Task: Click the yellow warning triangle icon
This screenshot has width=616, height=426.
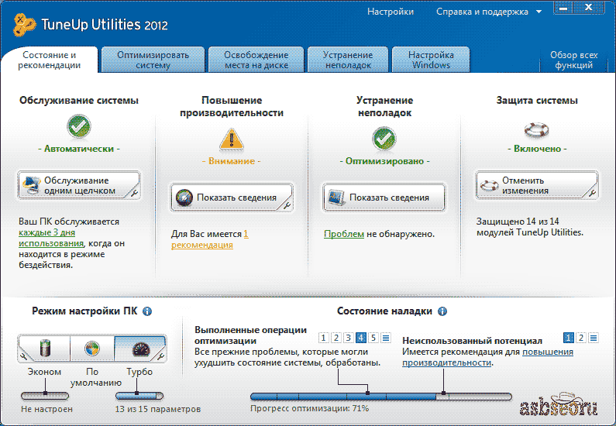Action: click(231, 139)
